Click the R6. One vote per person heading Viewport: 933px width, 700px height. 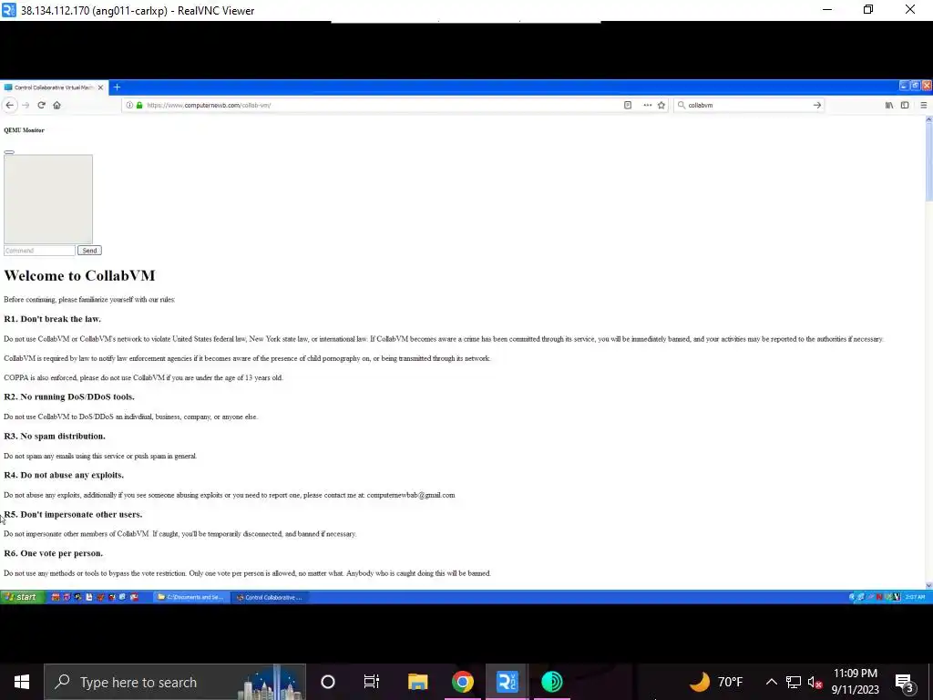tap(54, 553)
